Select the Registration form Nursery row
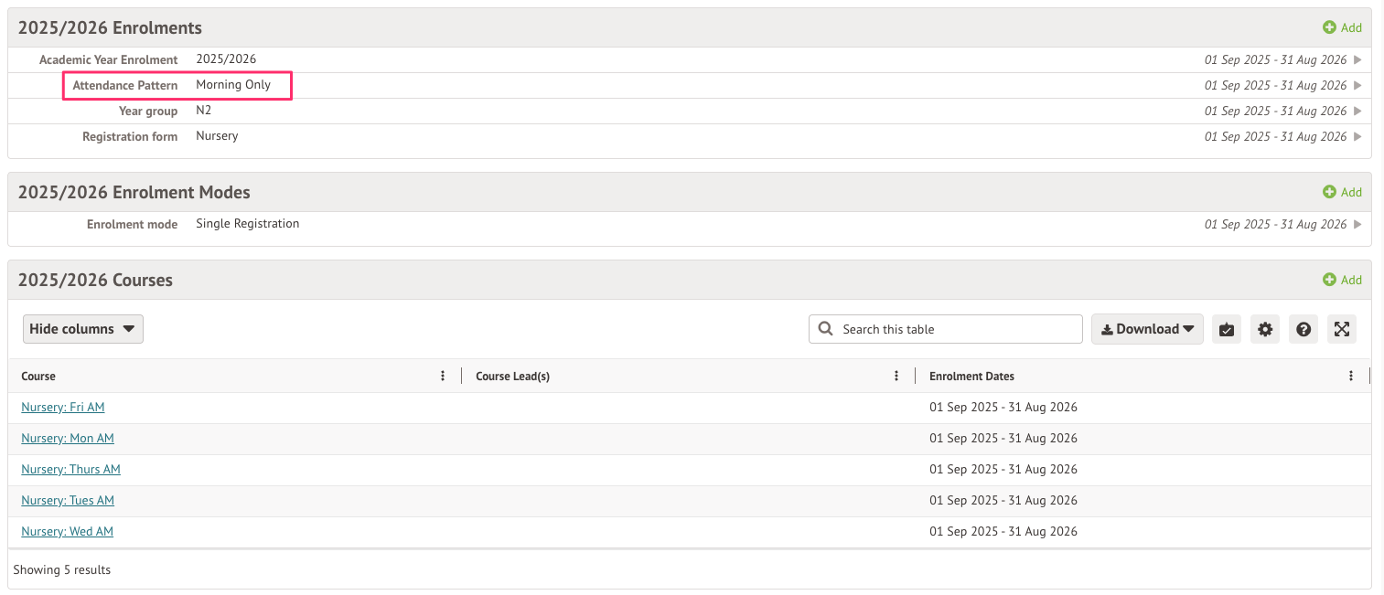The width and height of the screenshot is (1384, 595). 217,136
